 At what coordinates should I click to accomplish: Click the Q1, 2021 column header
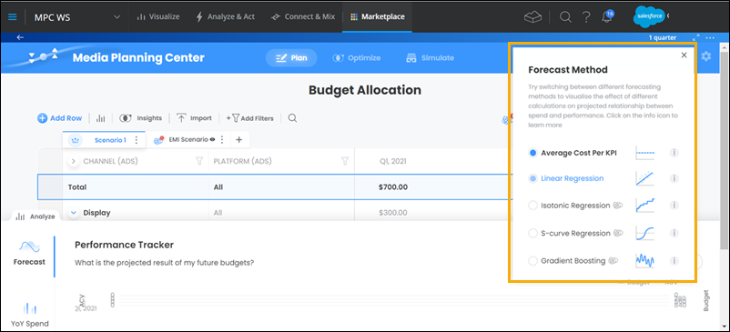click(x=392, y=161)
